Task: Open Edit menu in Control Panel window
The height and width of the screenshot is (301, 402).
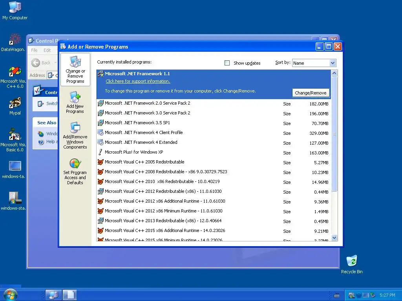Action: (47, 50)
